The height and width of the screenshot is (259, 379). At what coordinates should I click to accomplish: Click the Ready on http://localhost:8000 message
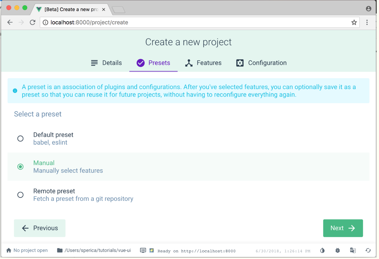(196, 251)
